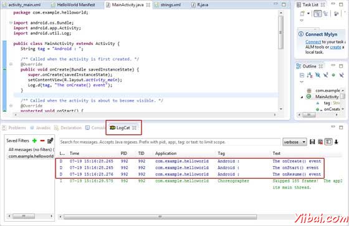Switch to strings.xml editor tab

[x=168, y=4]
